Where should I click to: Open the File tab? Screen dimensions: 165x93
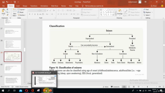pyautogui.click(x=3, y=6)
